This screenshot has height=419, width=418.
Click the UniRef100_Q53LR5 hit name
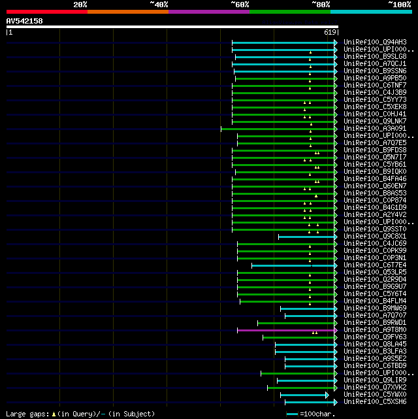(375, 273)
